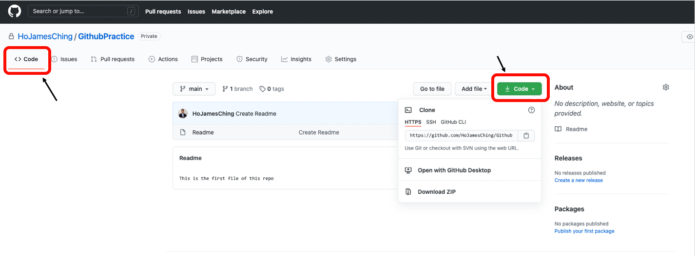This screenshot has width=695, height=256.
Task: Click the clone URL text field
Action: pos(461,136)
